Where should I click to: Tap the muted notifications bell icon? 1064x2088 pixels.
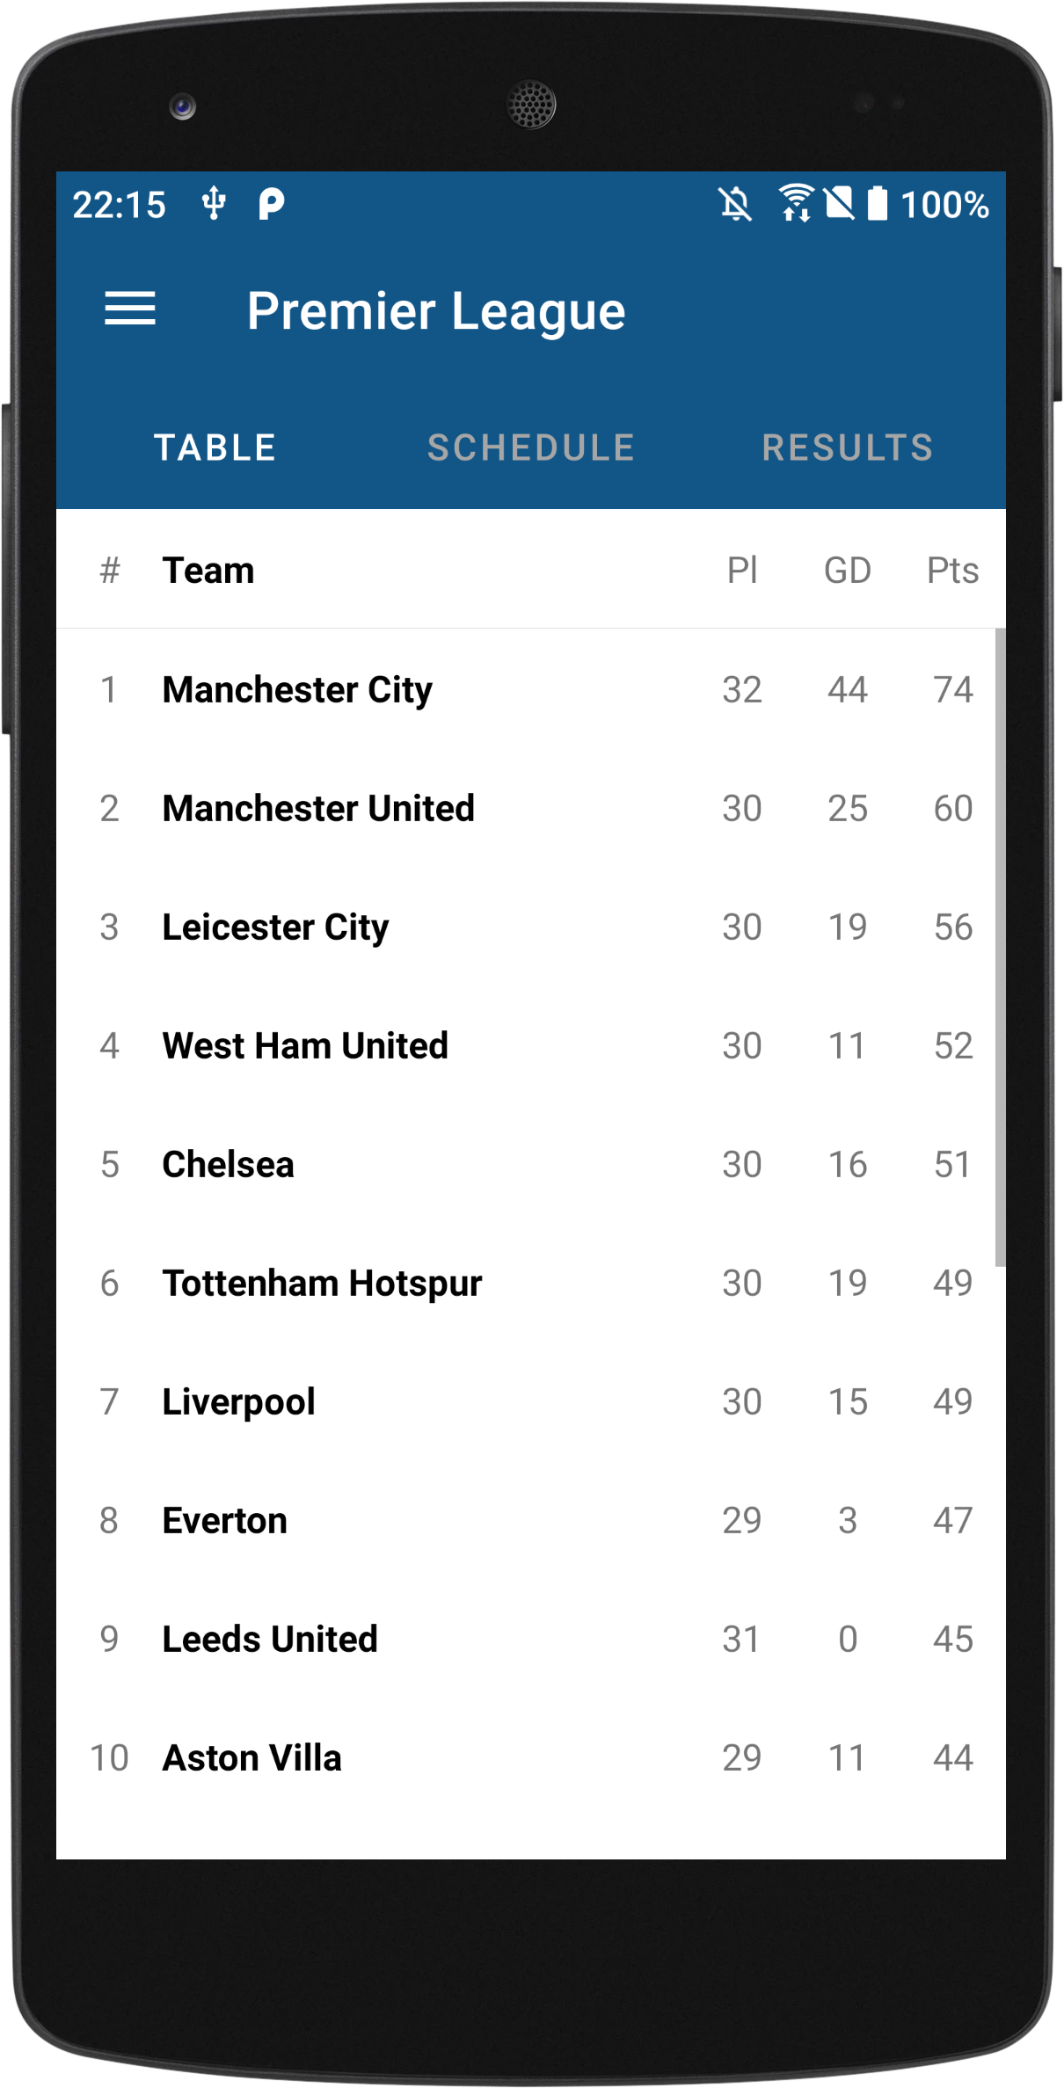click(735, 205)
